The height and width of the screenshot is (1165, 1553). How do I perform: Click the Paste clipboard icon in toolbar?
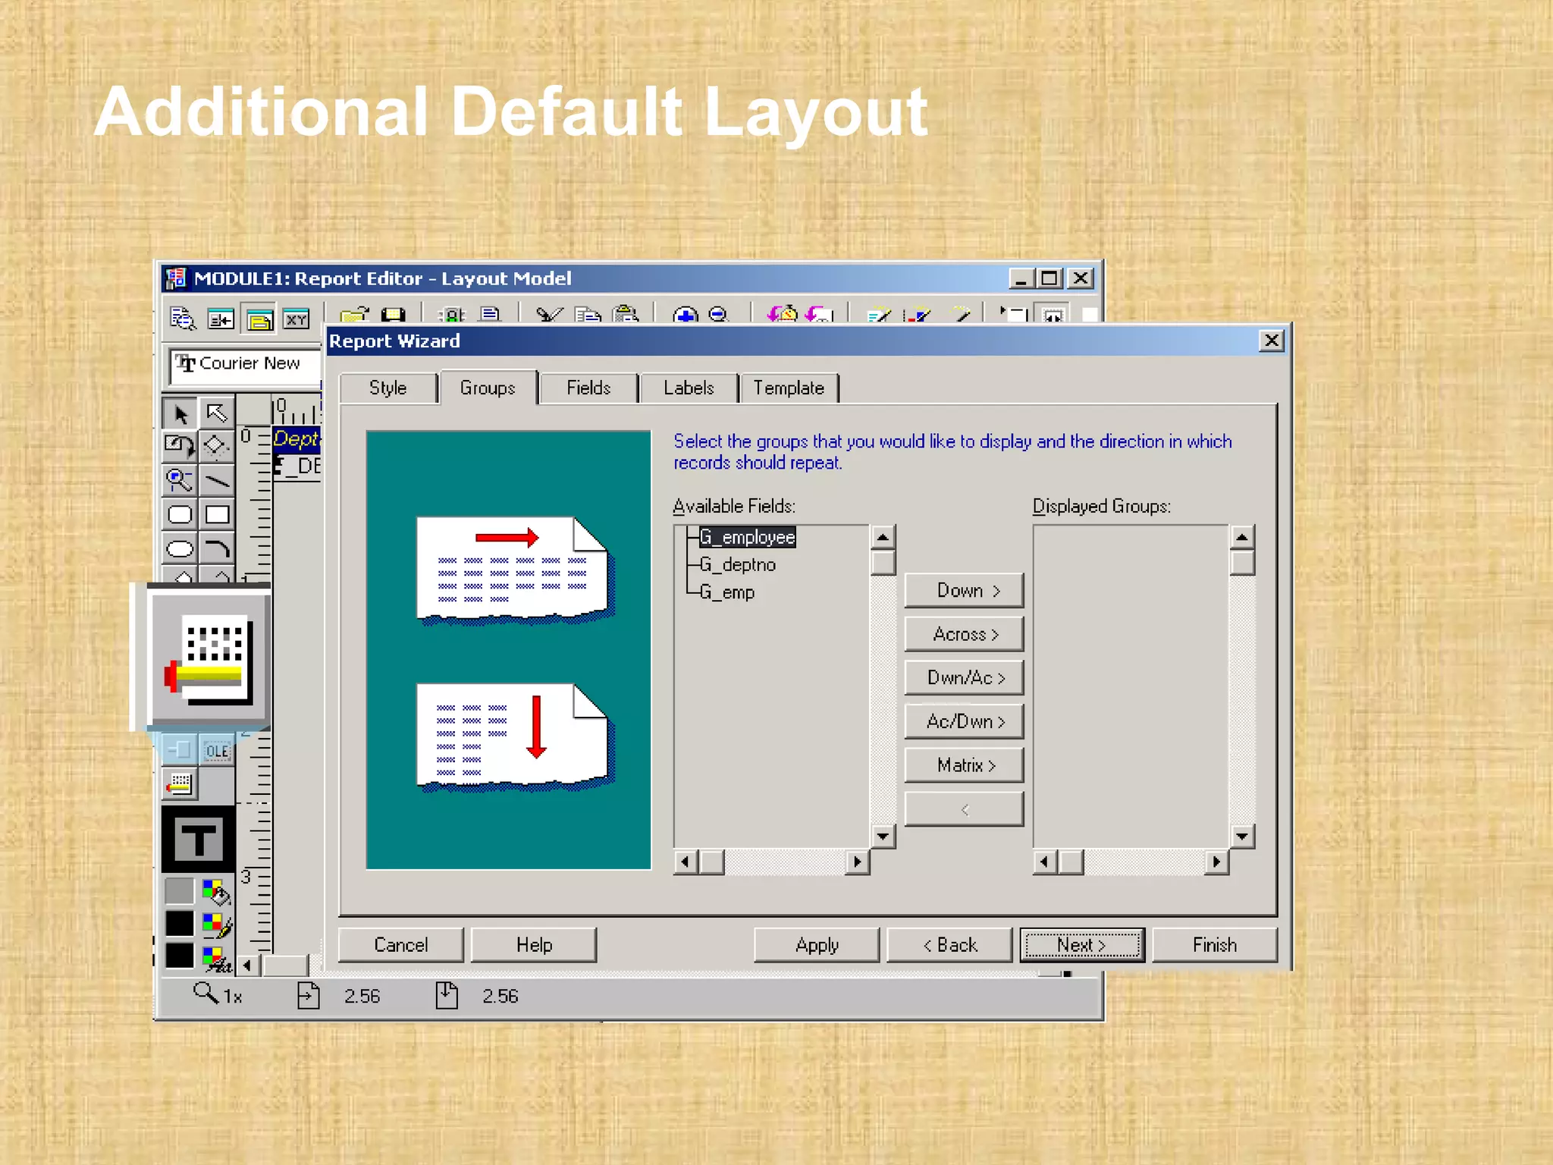tap(626, 313)
